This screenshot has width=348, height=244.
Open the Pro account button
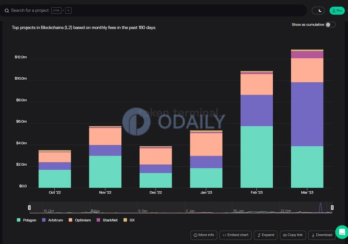[x=337, y=10]
